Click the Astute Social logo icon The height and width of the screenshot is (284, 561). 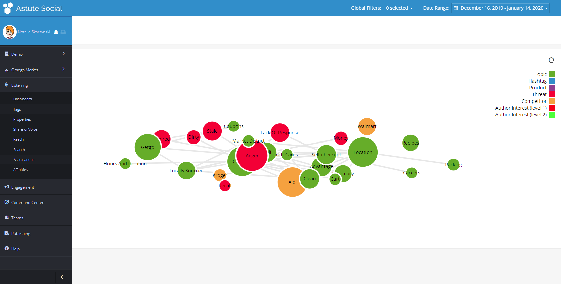(x=8, y=8)
